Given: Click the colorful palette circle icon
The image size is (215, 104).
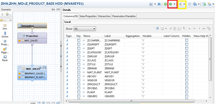Looking at the screenshot, I should pos(7,14).
